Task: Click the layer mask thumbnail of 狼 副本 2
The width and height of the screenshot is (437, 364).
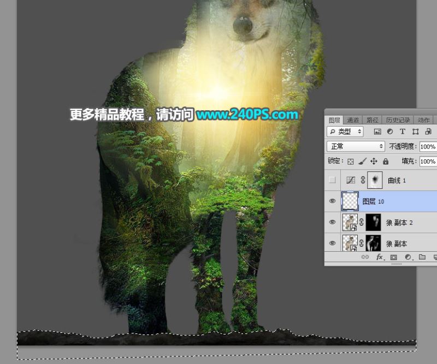Action: [x=373, y=222]
